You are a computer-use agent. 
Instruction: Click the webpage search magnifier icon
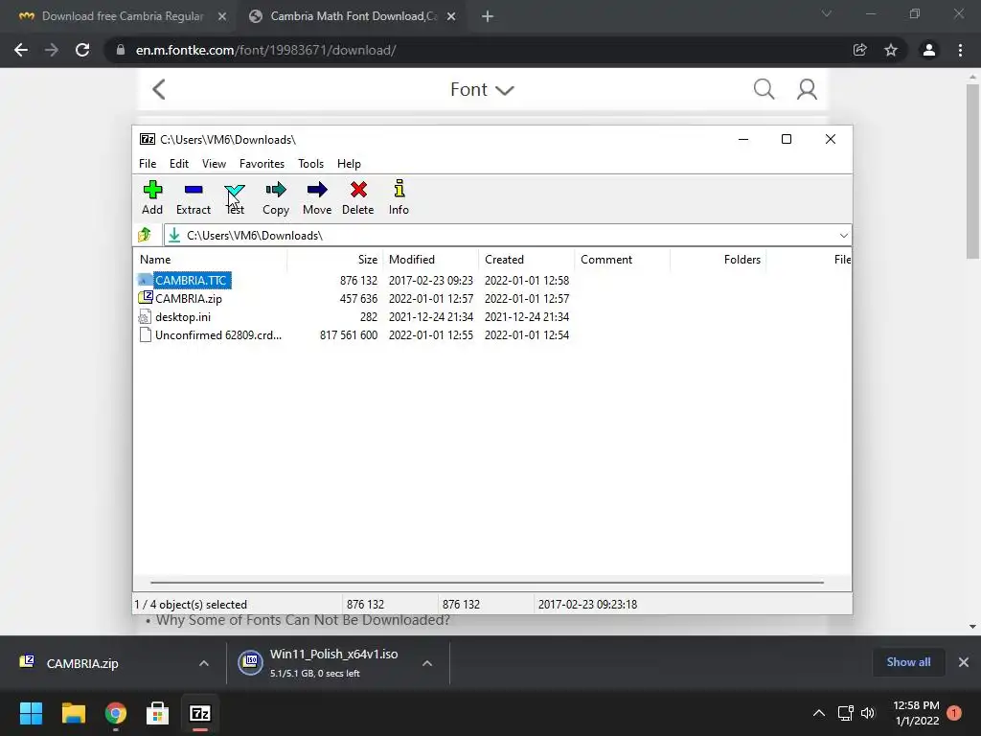(764, 89)
